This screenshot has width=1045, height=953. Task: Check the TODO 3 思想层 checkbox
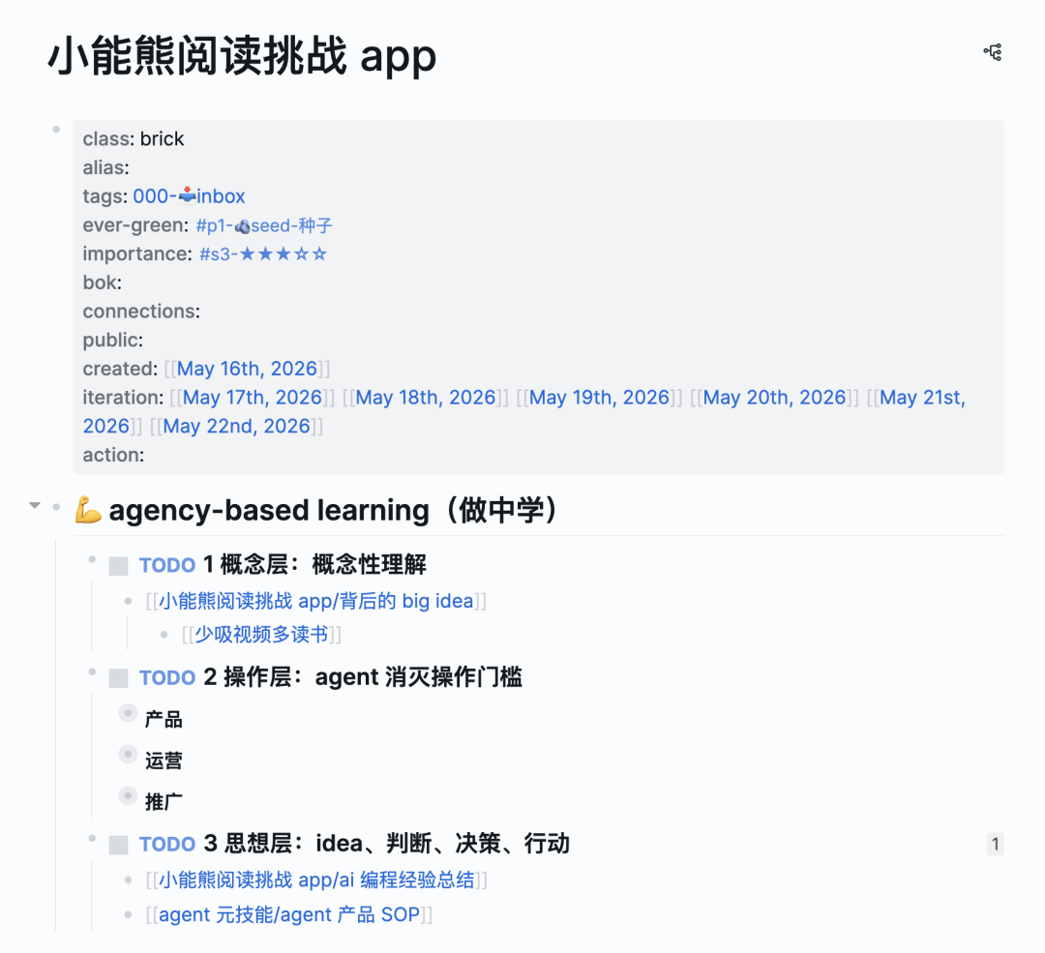point(119,845)
